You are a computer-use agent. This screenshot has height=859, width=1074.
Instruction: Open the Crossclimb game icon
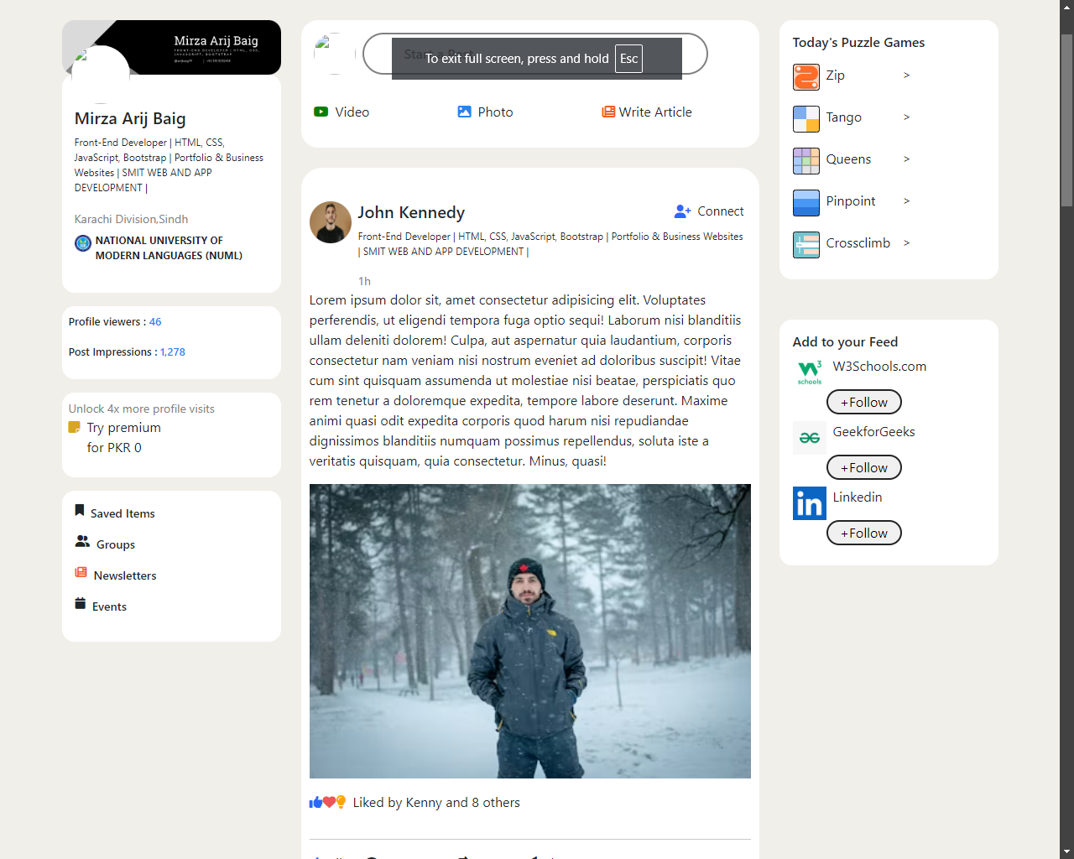pos(805,244)
